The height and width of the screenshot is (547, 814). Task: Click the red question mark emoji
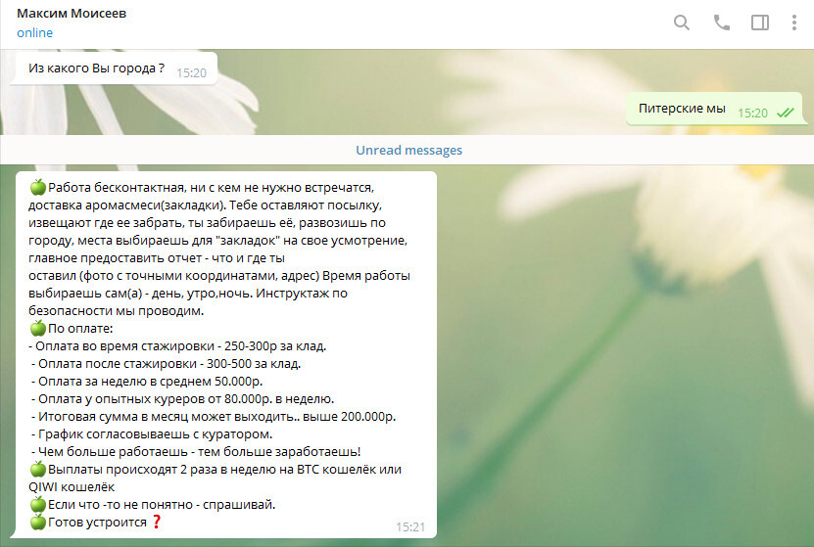(x=156, y=522)
